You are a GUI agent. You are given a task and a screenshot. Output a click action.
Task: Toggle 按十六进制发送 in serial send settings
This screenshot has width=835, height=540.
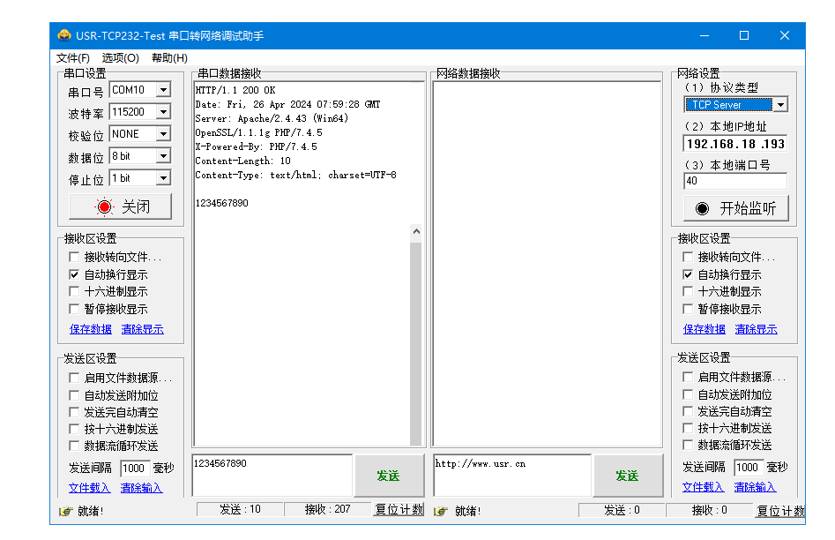click(x=74, y=429)
